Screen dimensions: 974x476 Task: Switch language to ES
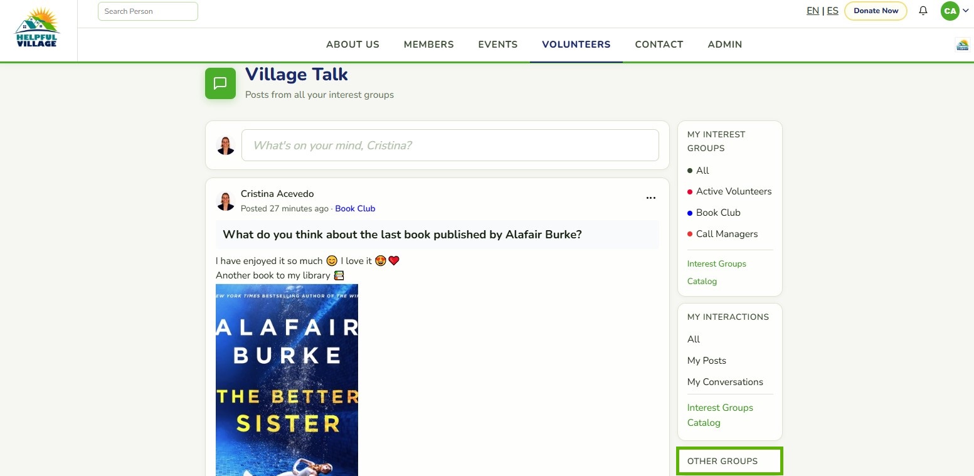pyautogui.click(x=833, y=11)
